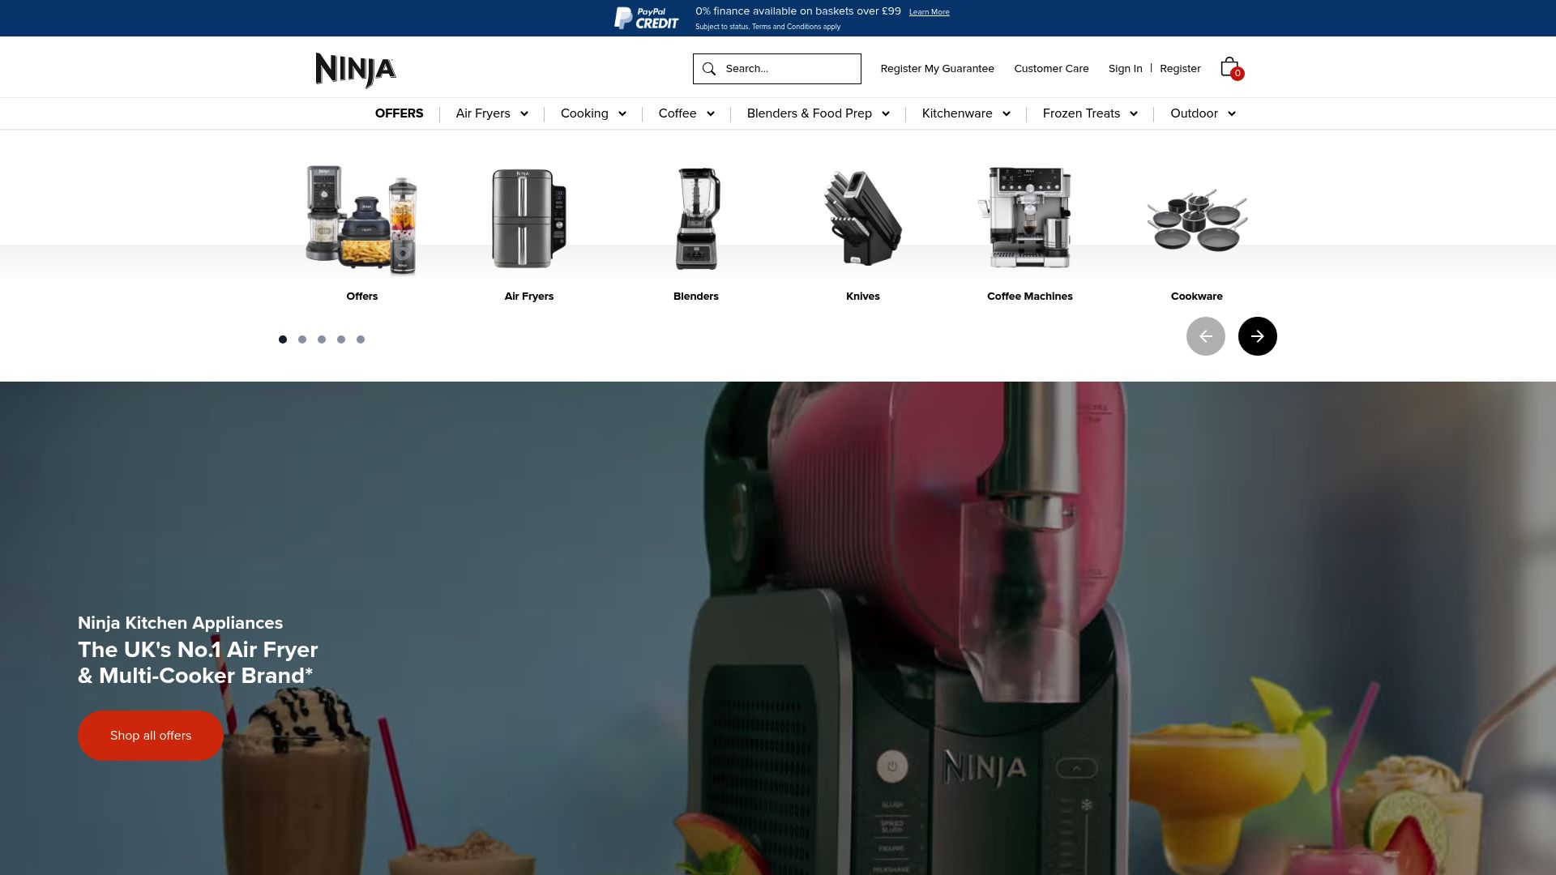Open the Coffee nav label
Screen dimensions: 1556x875
(678, 113)
